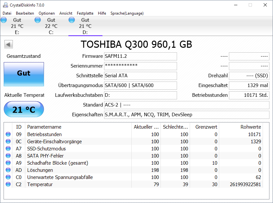The width and height of the screenshot is (273, 203).
Task: Open the Festplatte menu
Action: (x=85, y=13)
